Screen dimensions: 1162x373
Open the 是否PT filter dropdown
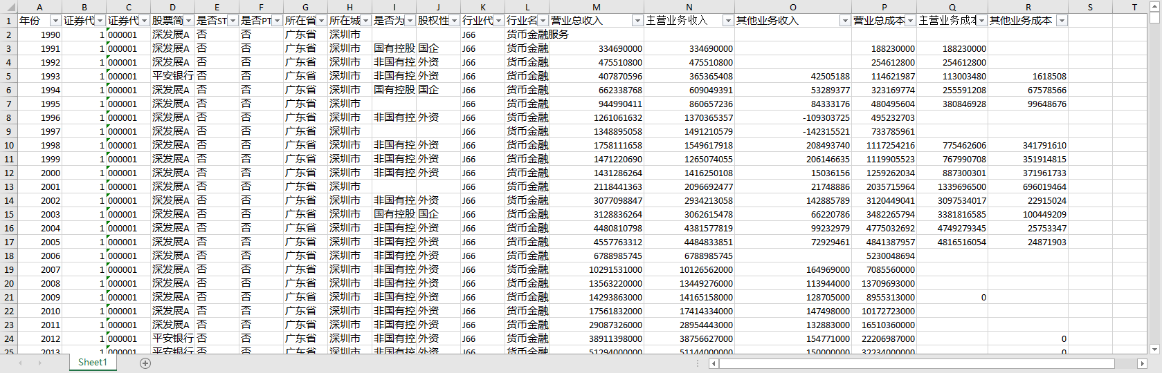coord(277,21)
